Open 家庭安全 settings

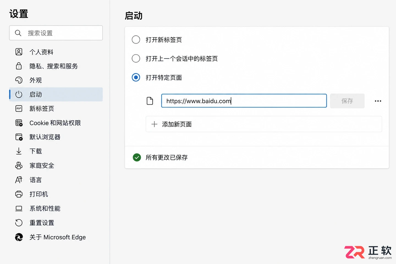tap(56, 166)
